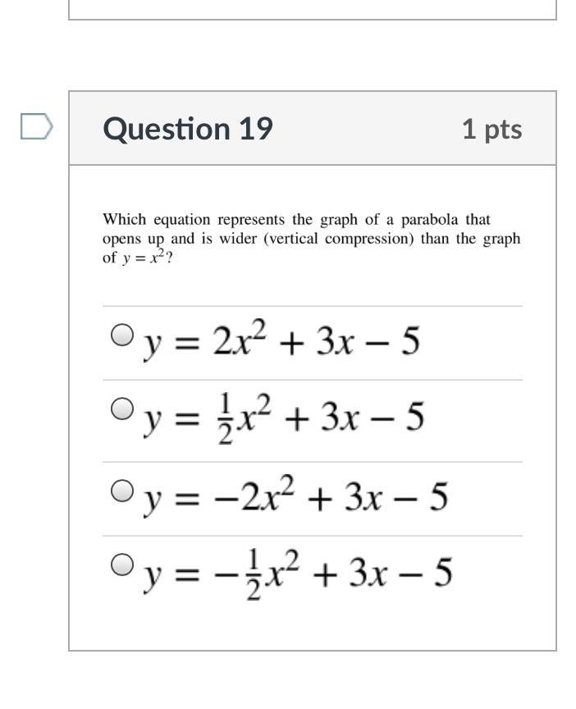Click the question prompt beginning 'Which equation represents'
Image resolution: width=576 pixels, height=709 pixels.
(x=312, y=238)
